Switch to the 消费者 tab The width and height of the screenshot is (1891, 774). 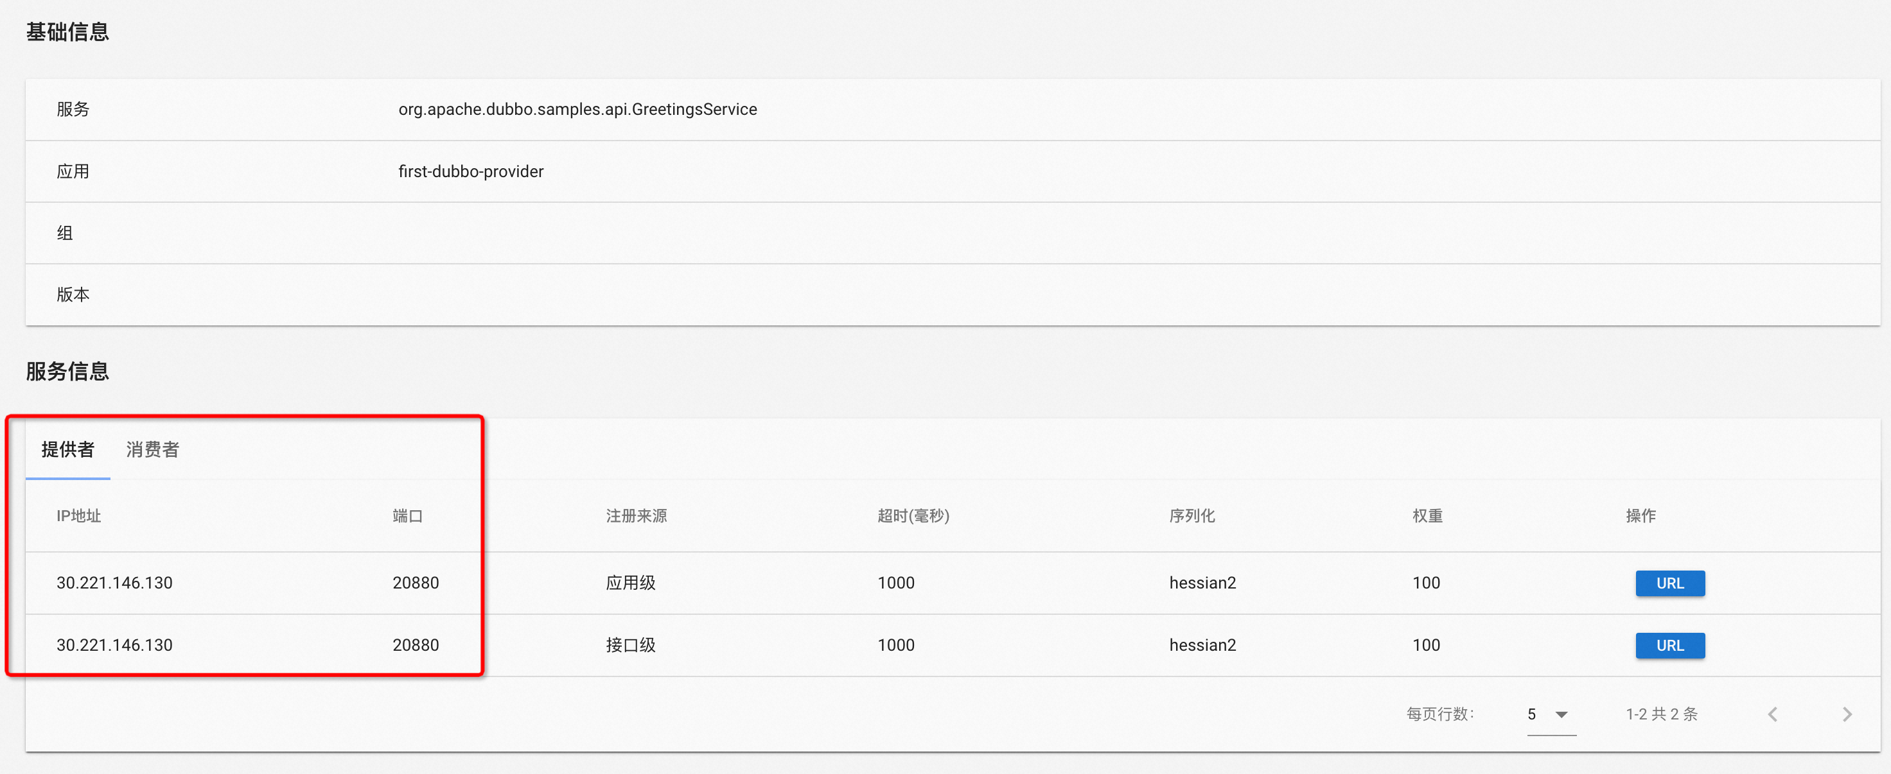tap(152, 449)
